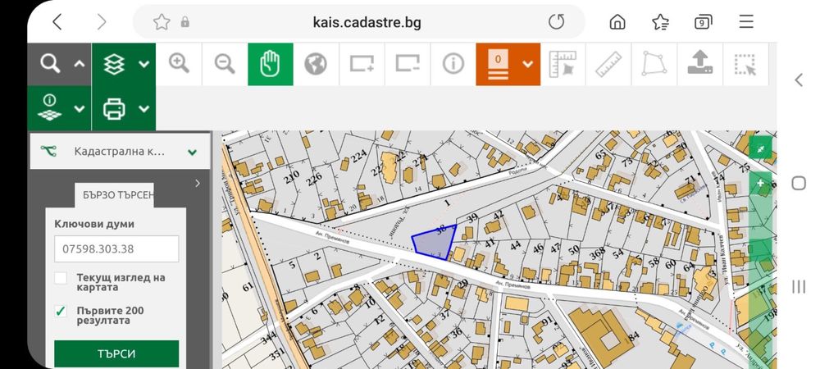
Task: Click the kais.cadastre.bg address bar
Action: 367,22
